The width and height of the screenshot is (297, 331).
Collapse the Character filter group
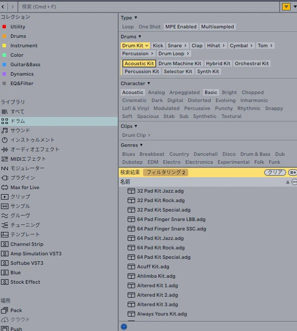click(148, 84)
